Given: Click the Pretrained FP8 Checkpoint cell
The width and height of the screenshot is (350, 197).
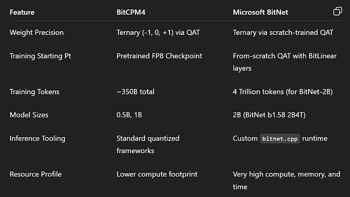Looking at the screenshot, I should (159, 56).
